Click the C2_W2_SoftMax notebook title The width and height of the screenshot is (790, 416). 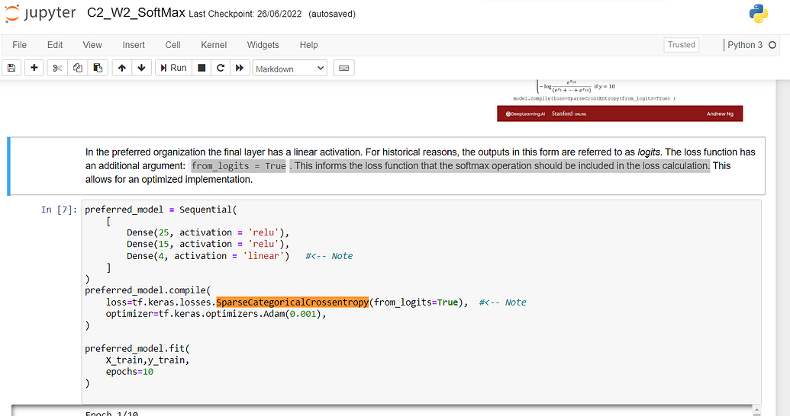(x=136, y=13)
